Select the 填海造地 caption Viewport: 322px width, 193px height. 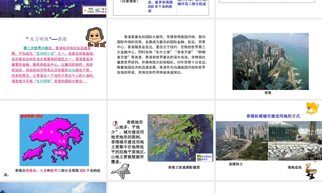295,167
